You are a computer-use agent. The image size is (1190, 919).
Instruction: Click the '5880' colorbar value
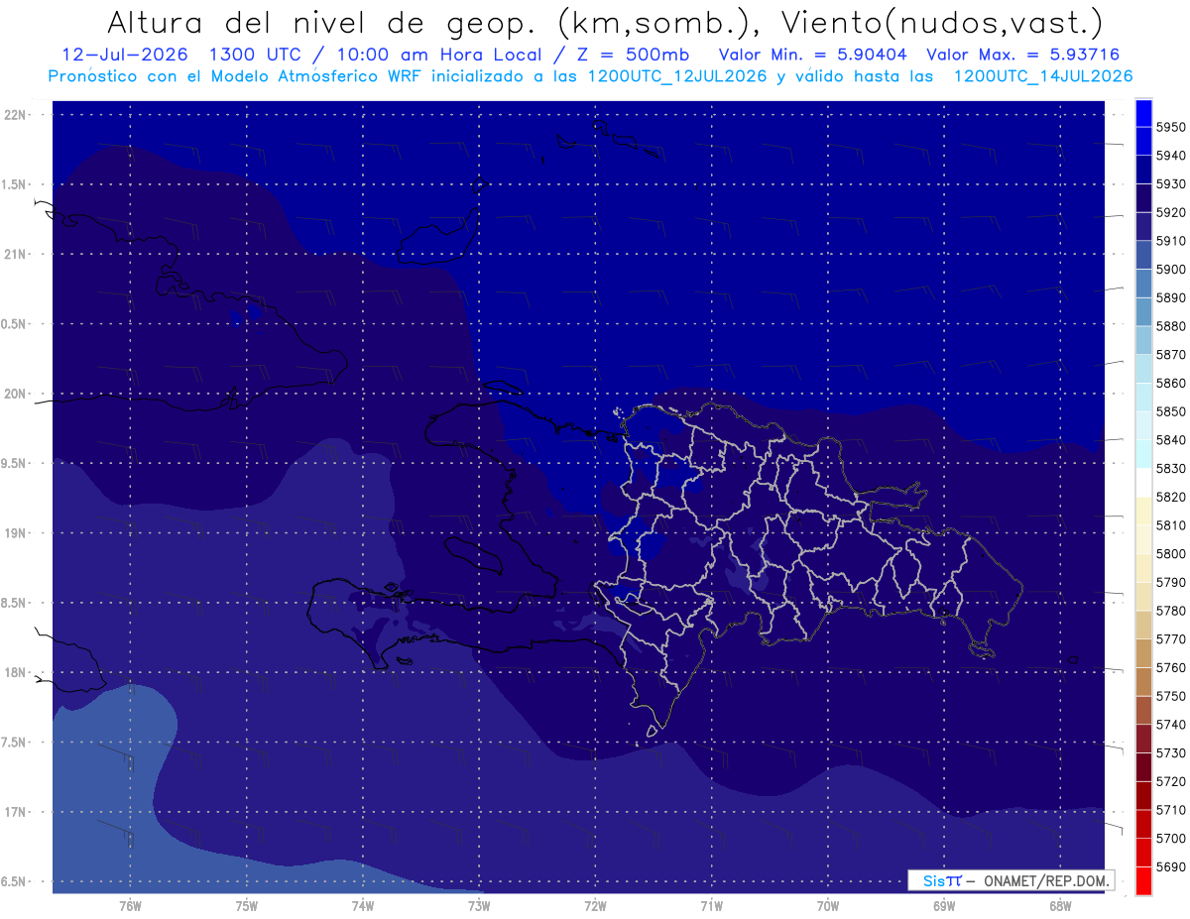click(1171, 326)
